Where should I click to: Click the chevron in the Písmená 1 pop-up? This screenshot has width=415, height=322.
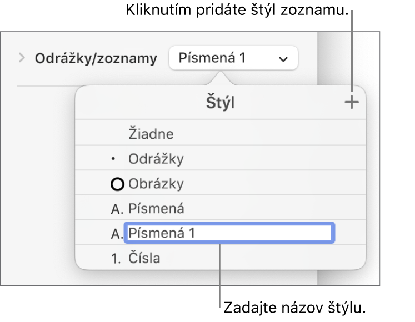[x=283, y=58]
